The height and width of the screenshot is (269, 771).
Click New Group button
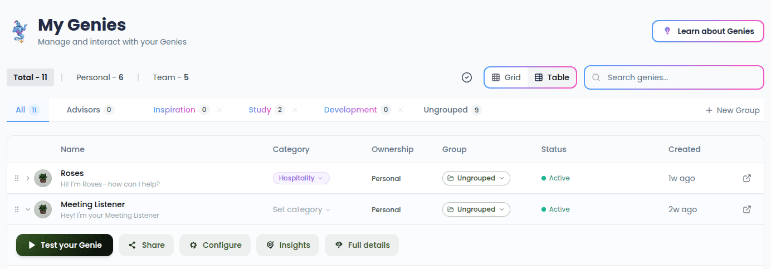click(x=733, y=110)
